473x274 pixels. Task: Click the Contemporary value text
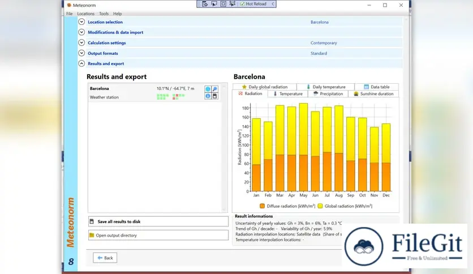click(324, 43)
